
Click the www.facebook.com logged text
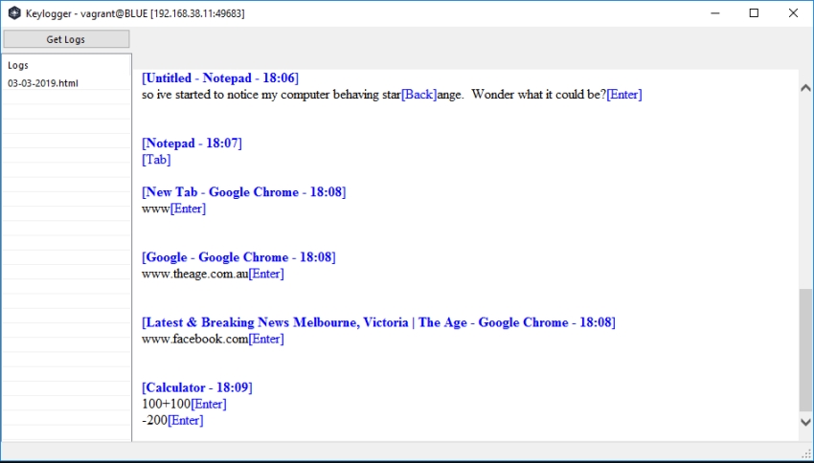coord(195,339)
